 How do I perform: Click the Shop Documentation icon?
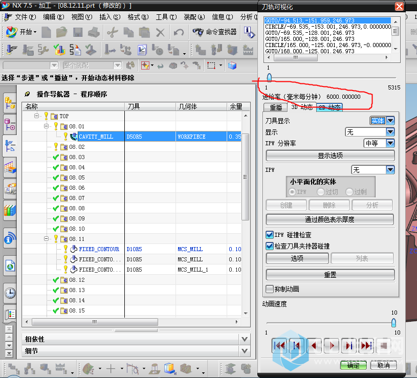coord(142,50)
